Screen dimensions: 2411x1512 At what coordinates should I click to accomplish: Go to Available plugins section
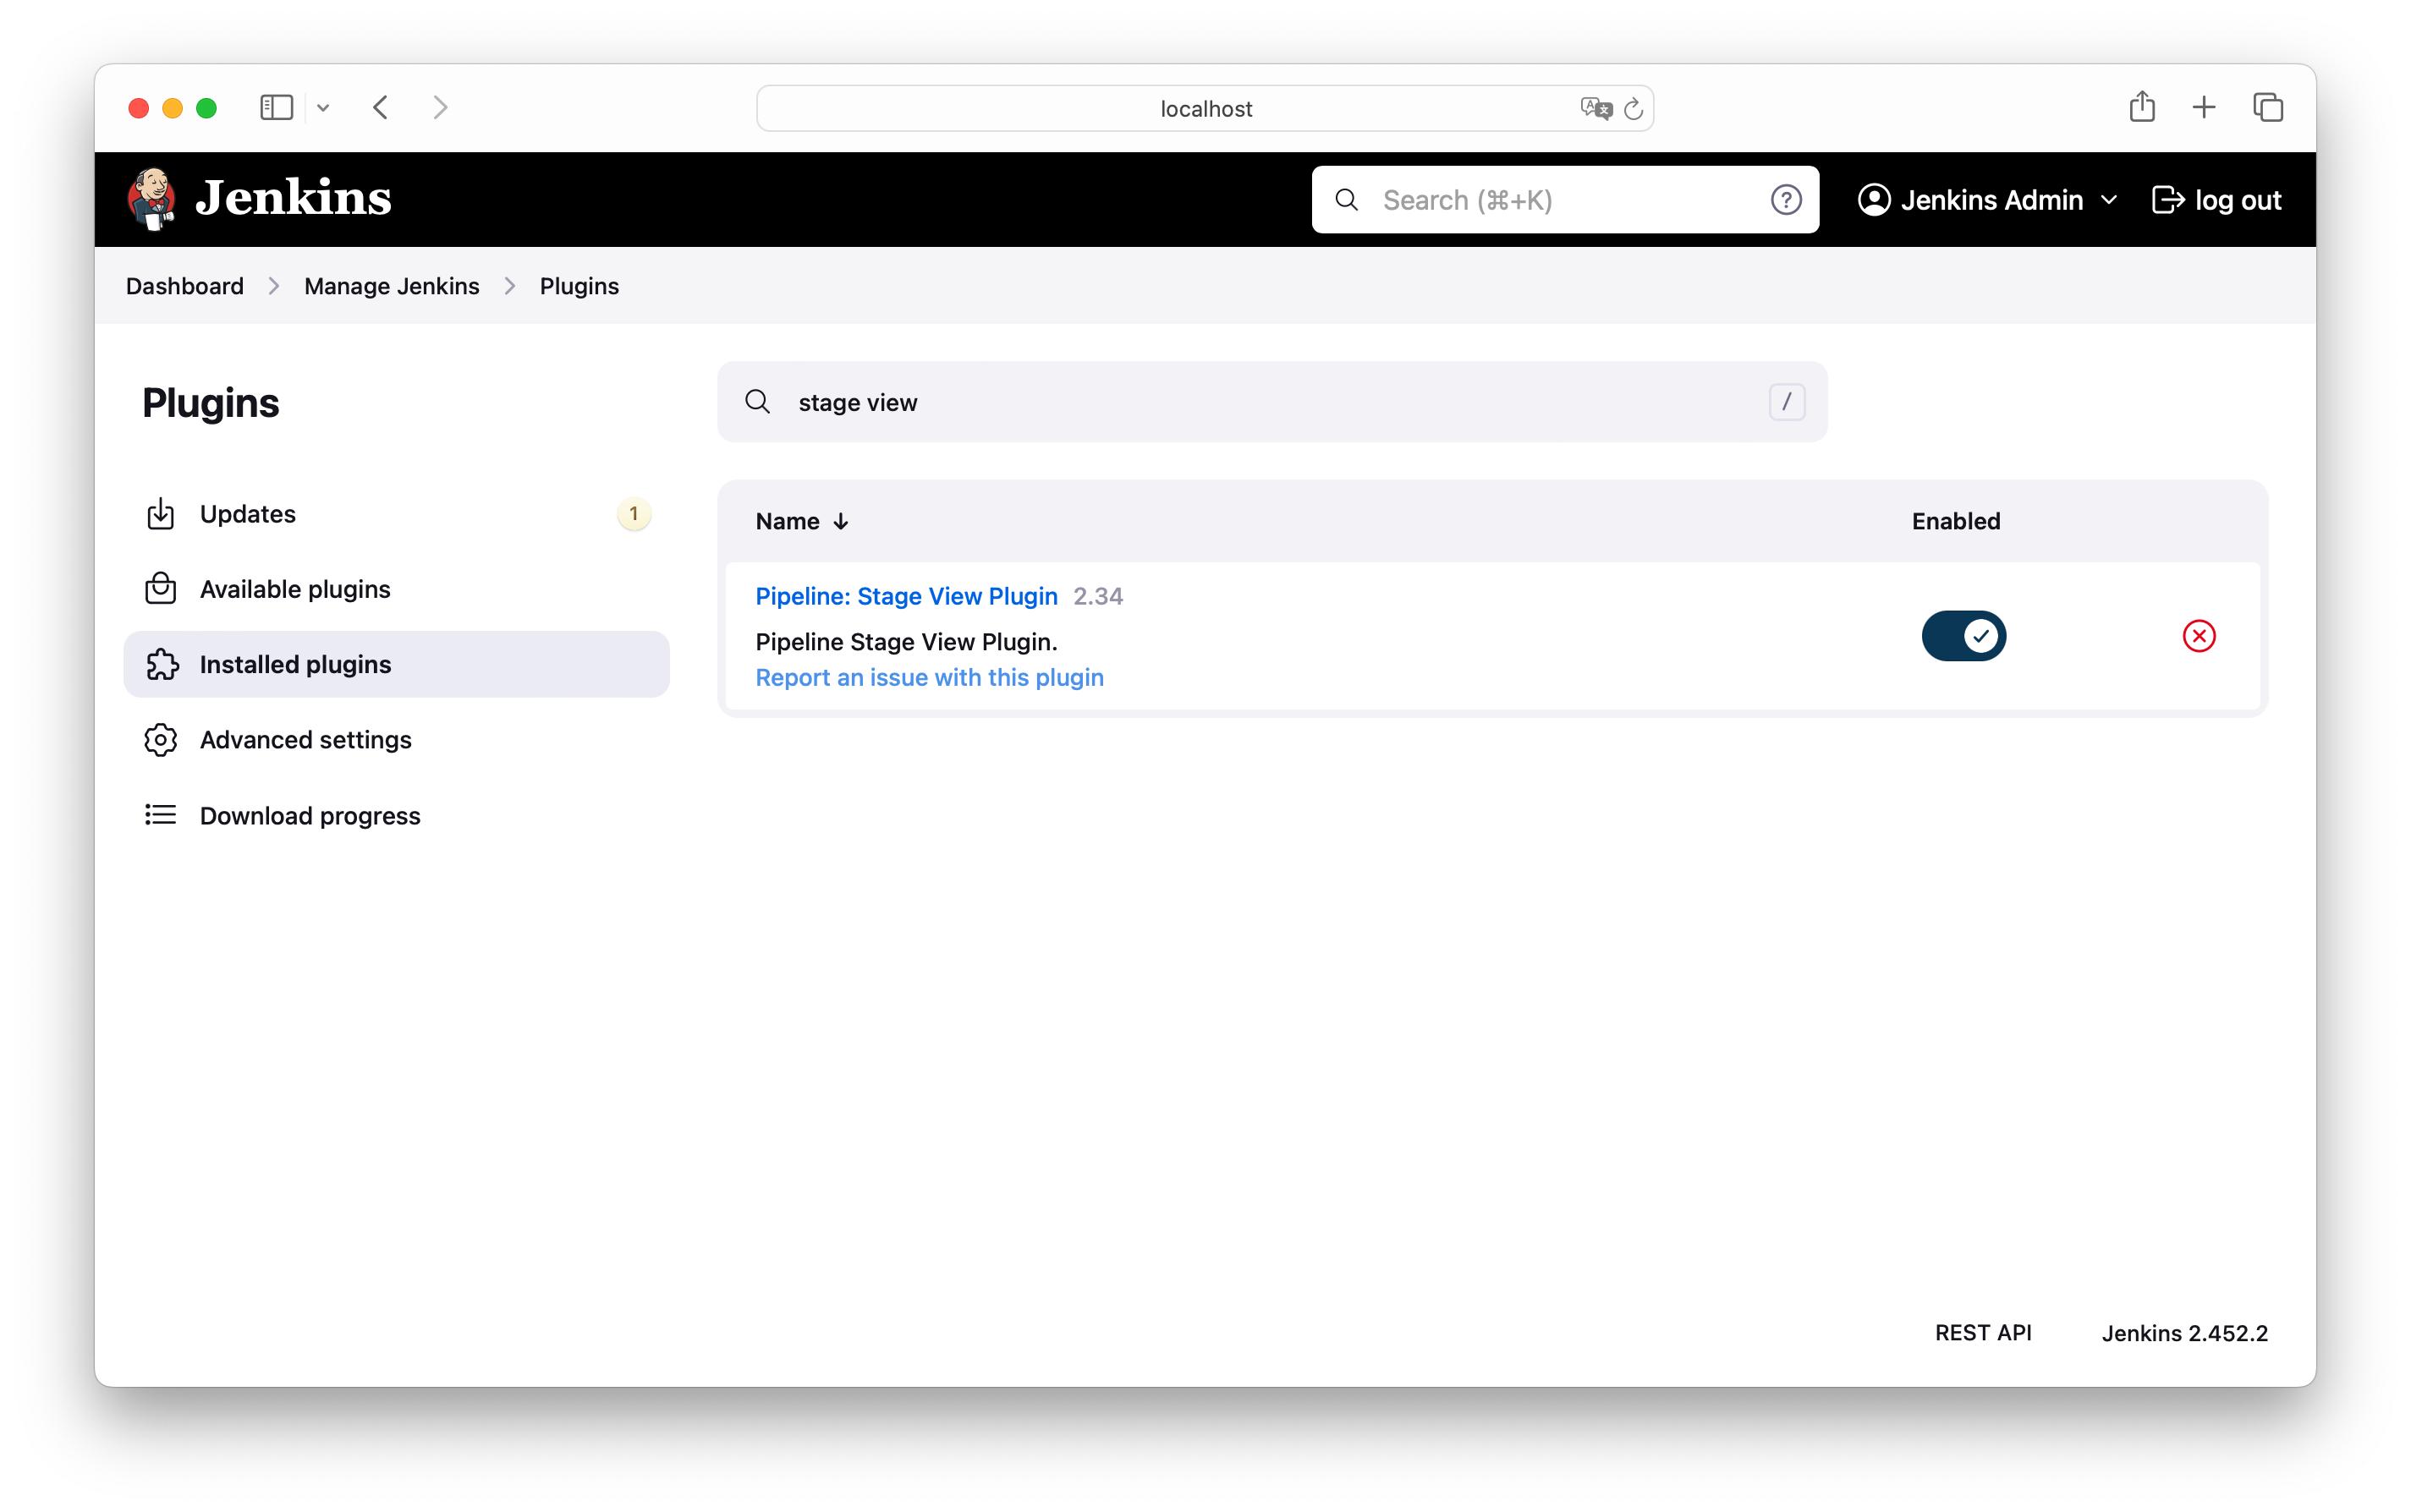pos(294,589)
